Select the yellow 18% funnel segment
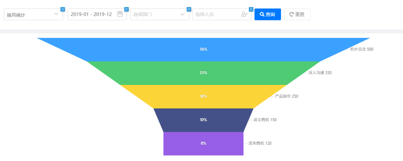The image size is (403, 161). 203,97
